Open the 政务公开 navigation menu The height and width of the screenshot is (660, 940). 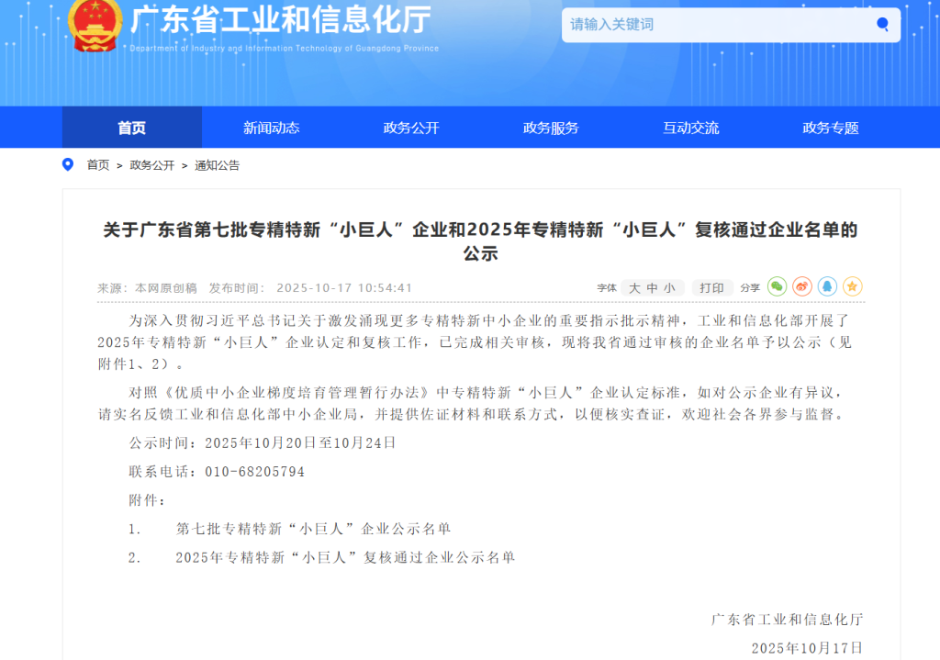pos(411,128)
